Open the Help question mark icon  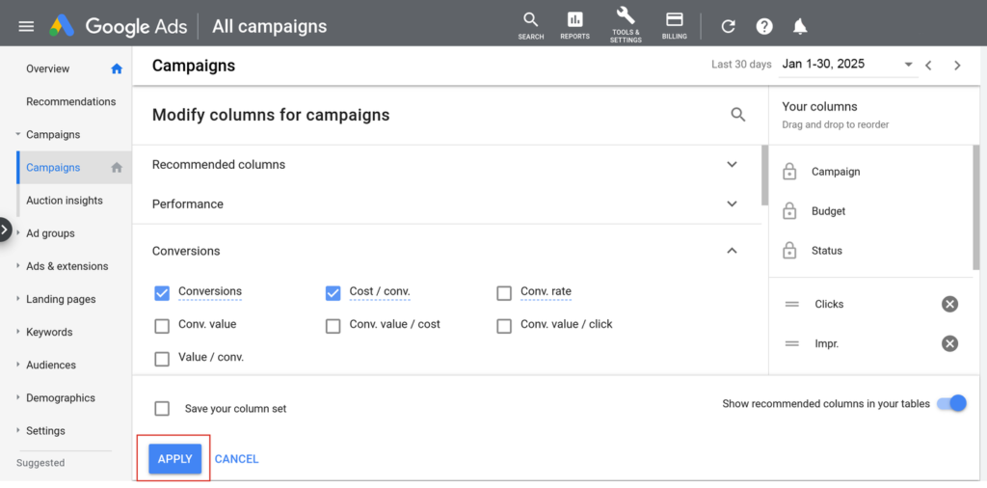[x=764, y=26]
